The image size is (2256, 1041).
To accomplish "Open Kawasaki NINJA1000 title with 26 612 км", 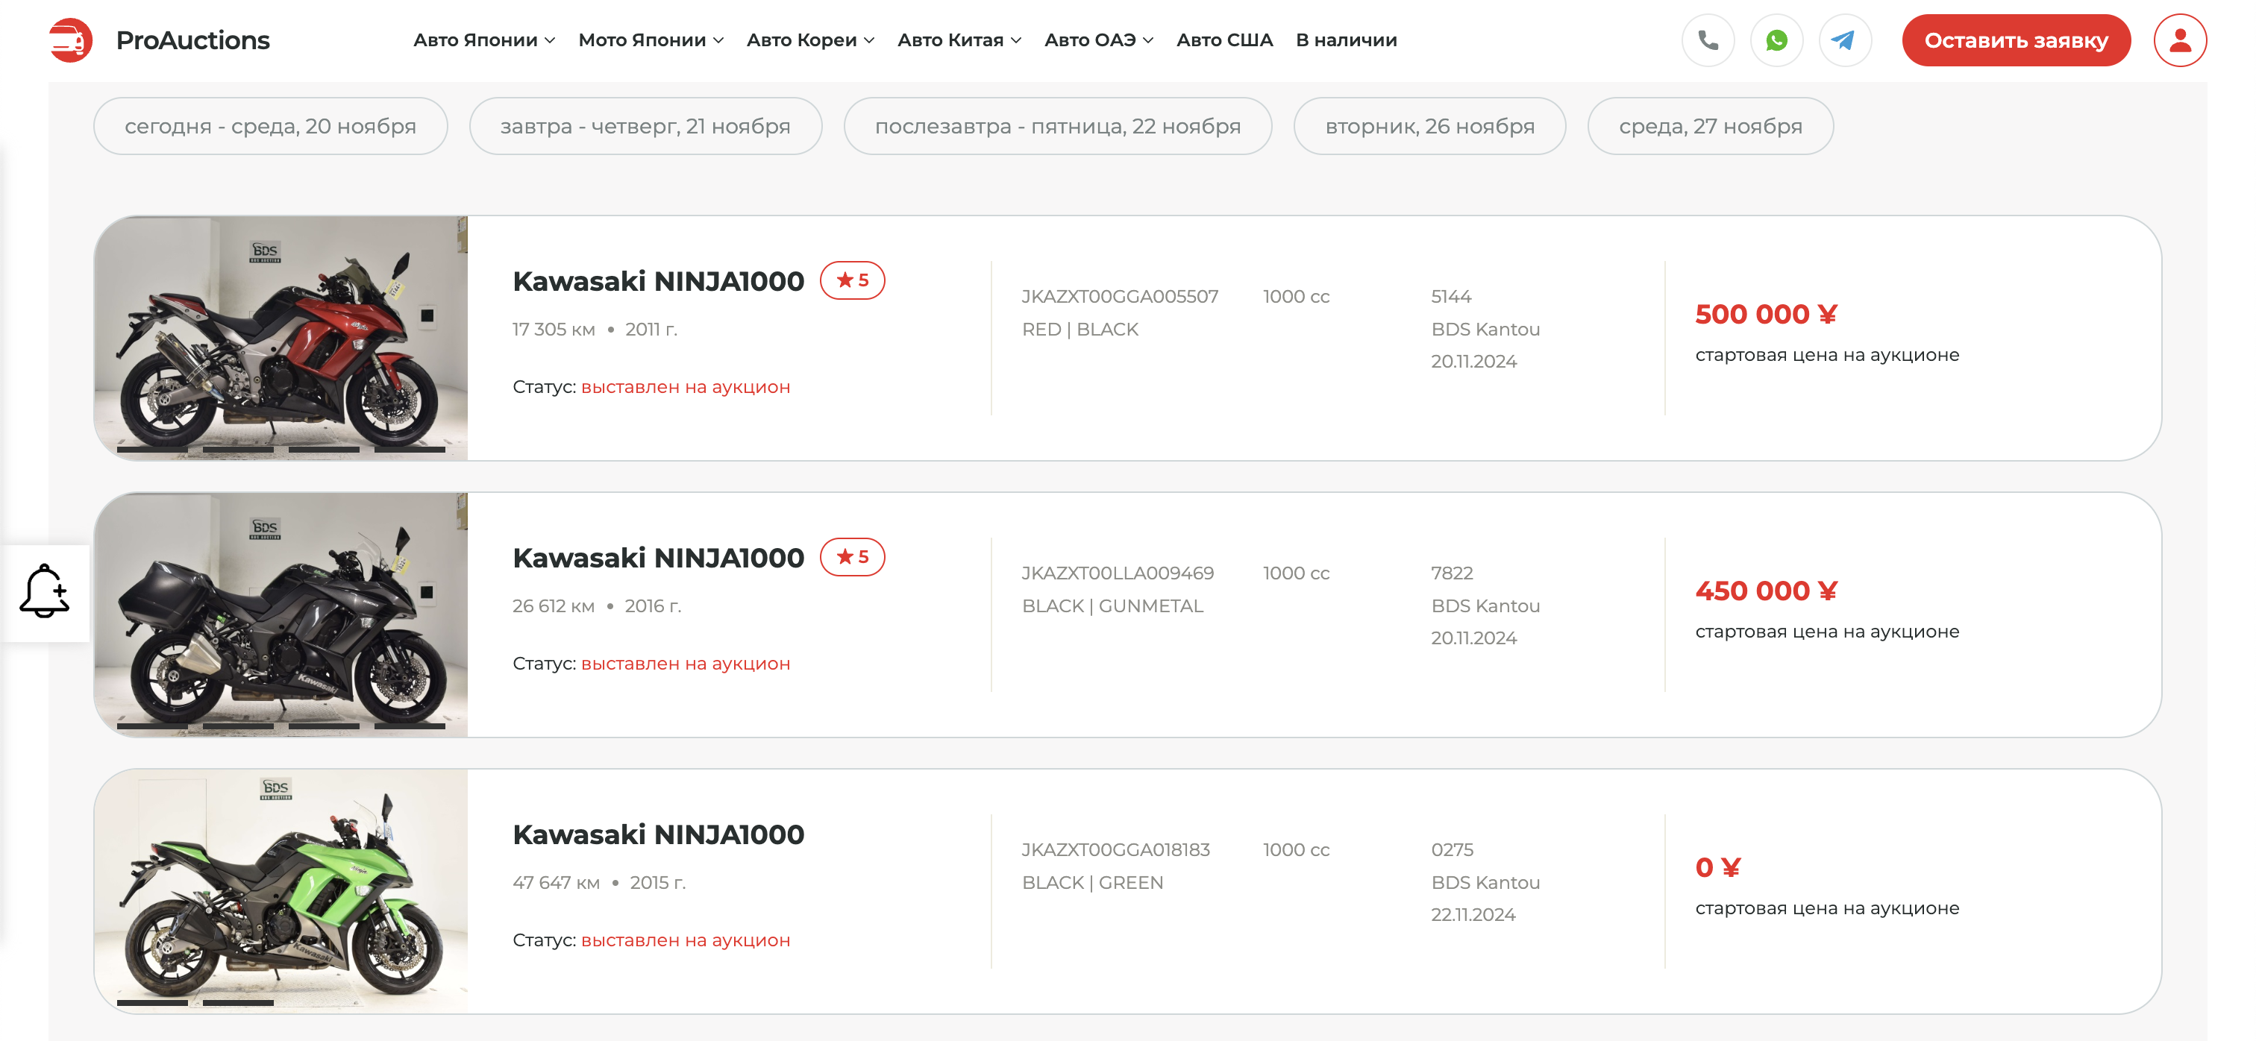I will [658, 558].
